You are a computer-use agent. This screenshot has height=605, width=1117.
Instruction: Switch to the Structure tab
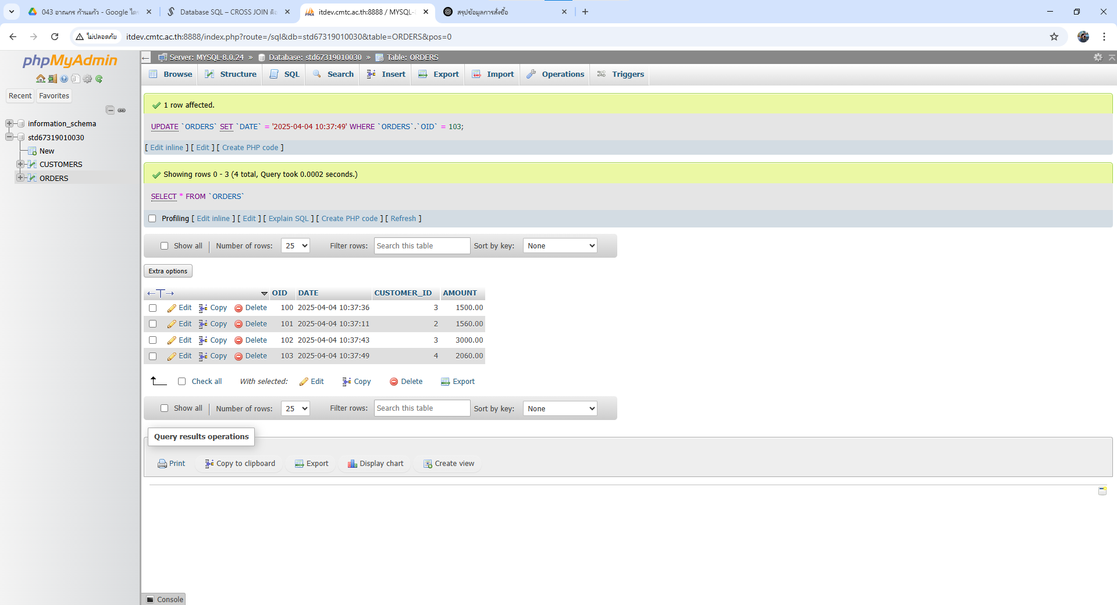pyautogui.click(x=231, y=74)
